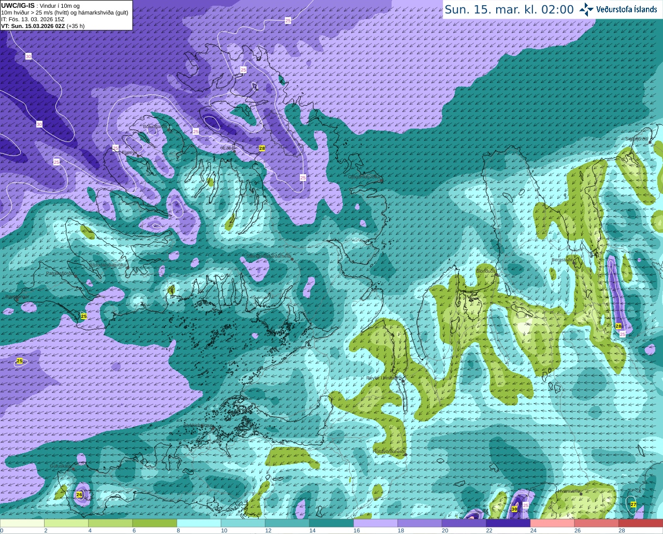Click the Hveravellir place label

pyautogui.click(x=569, y=490)
